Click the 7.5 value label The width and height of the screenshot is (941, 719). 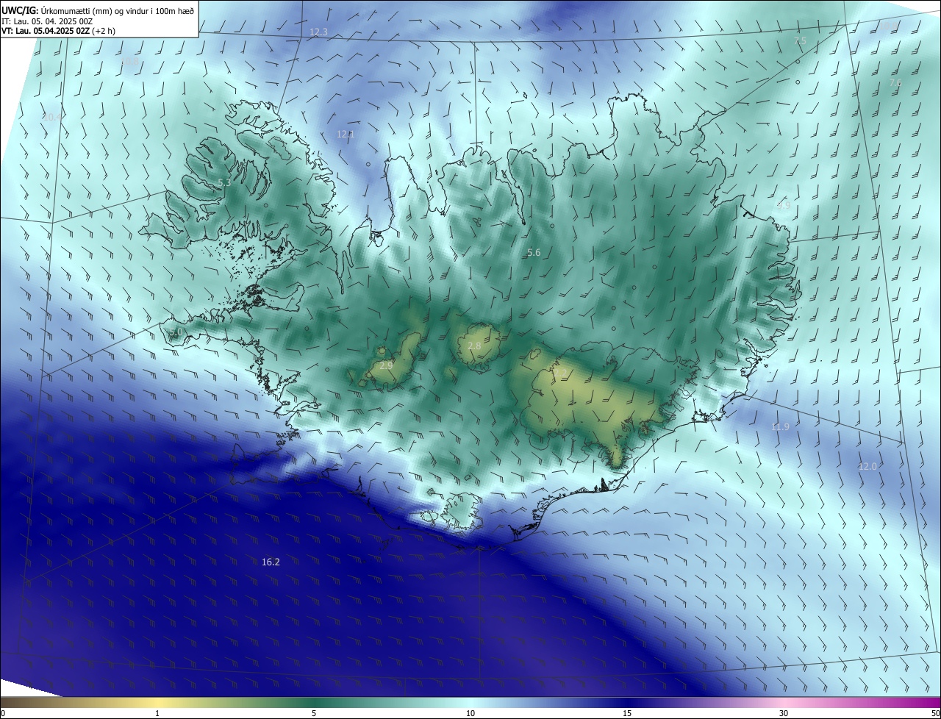800,40
